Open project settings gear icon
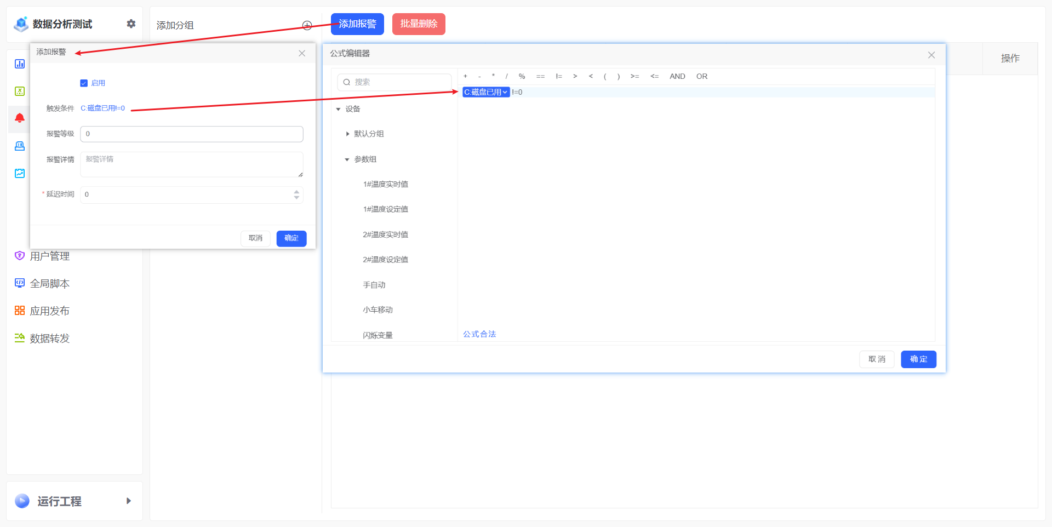The height and width of the screenshot is (527, 1052). pos(131,24)
